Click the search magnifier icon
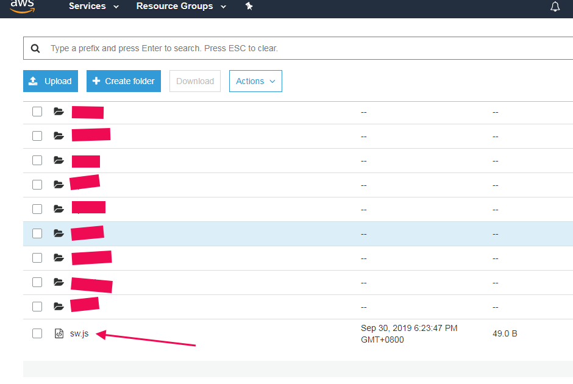The width and height of the screenshot is (573, 384). click(x=35, y=48)
